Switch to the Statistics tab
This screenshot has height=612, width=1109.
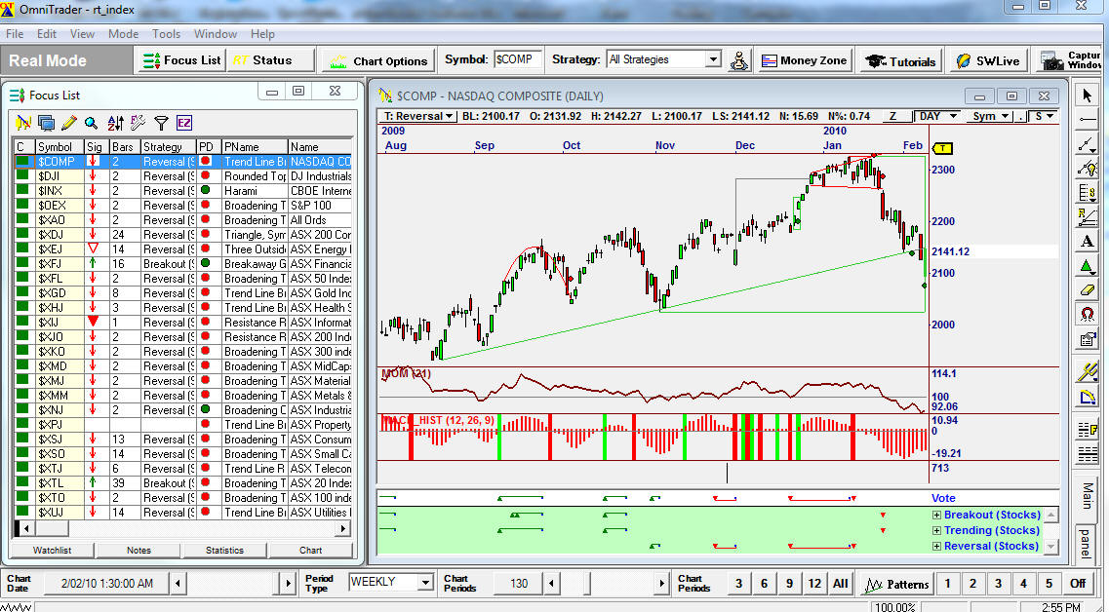(225, 550)
